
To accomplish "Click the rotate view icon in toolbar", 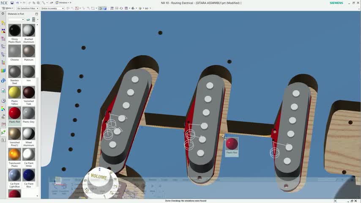I will tap(121, 8).
